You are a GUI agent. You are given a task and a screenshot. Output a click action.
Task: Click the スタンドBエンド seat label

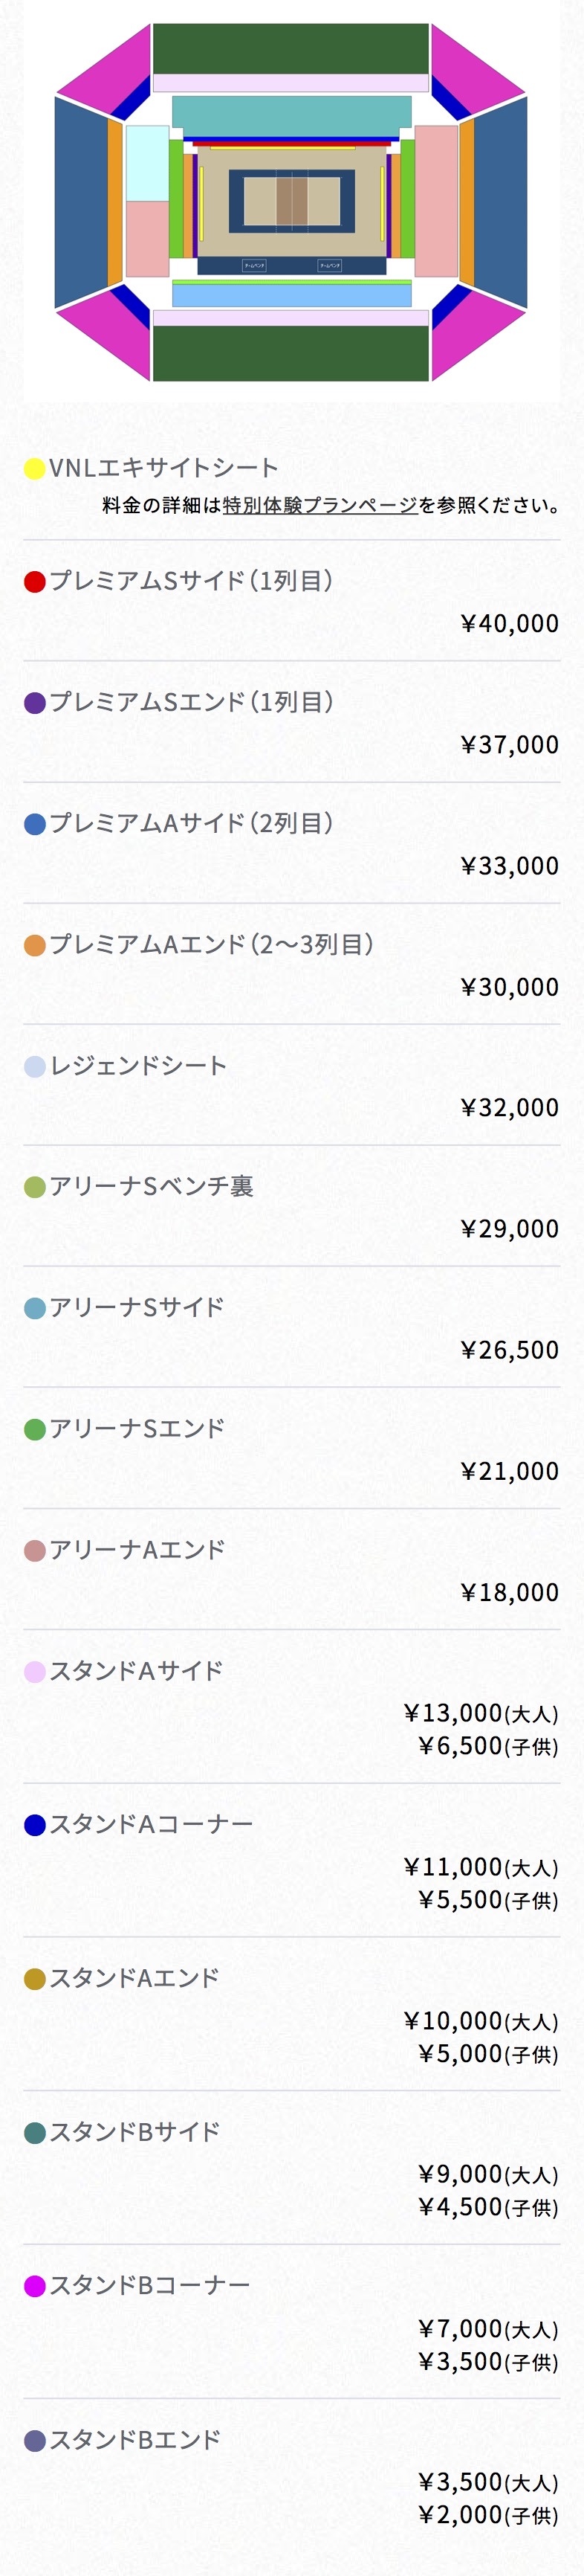pos(134,2440)
